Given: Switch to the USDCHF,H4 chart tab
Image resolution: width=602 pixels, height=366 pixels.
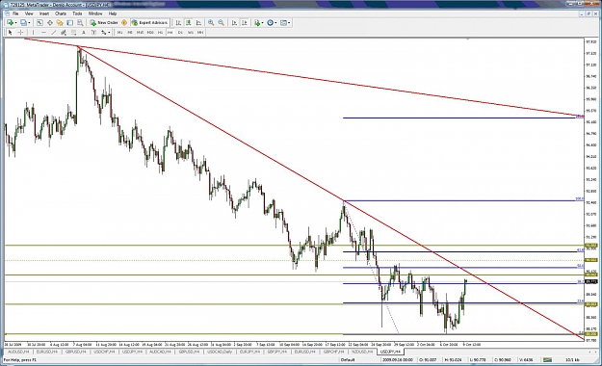Looking at the screenshot, I should pyautogui.click(x=104, y=352).
